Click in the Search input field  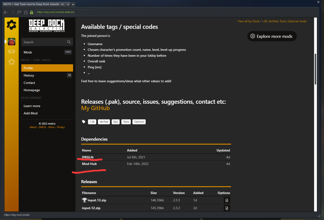click(x=43, y=42)
